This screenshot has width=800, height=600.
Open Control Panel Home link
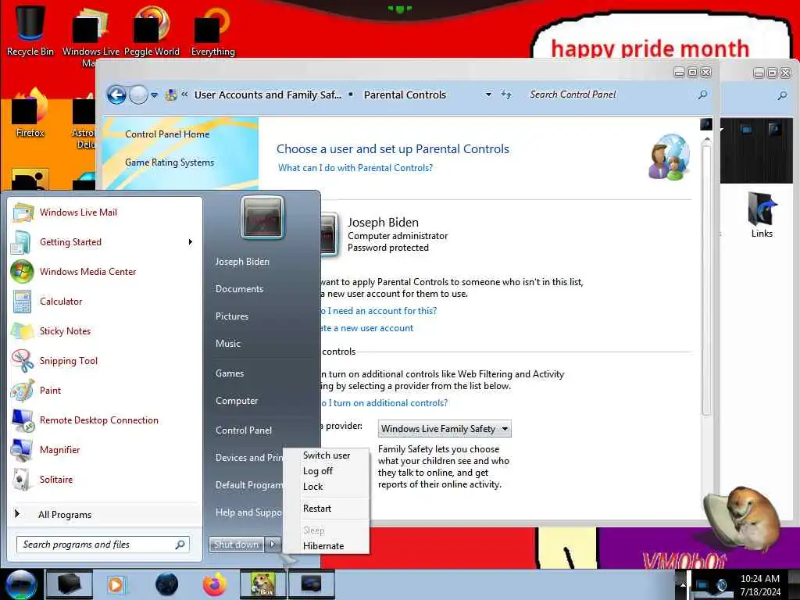[167, 134]
